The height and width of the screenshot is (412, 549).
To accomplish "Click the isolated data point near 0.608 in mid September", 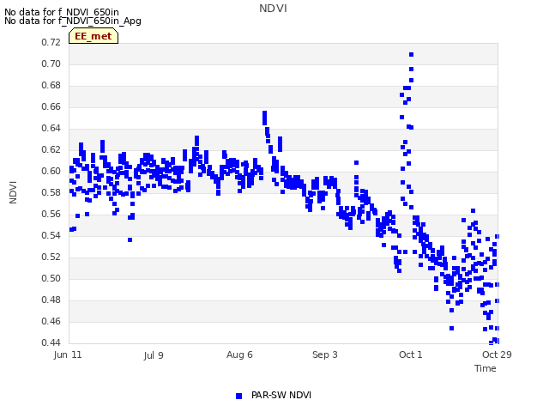I will point(357,162).
